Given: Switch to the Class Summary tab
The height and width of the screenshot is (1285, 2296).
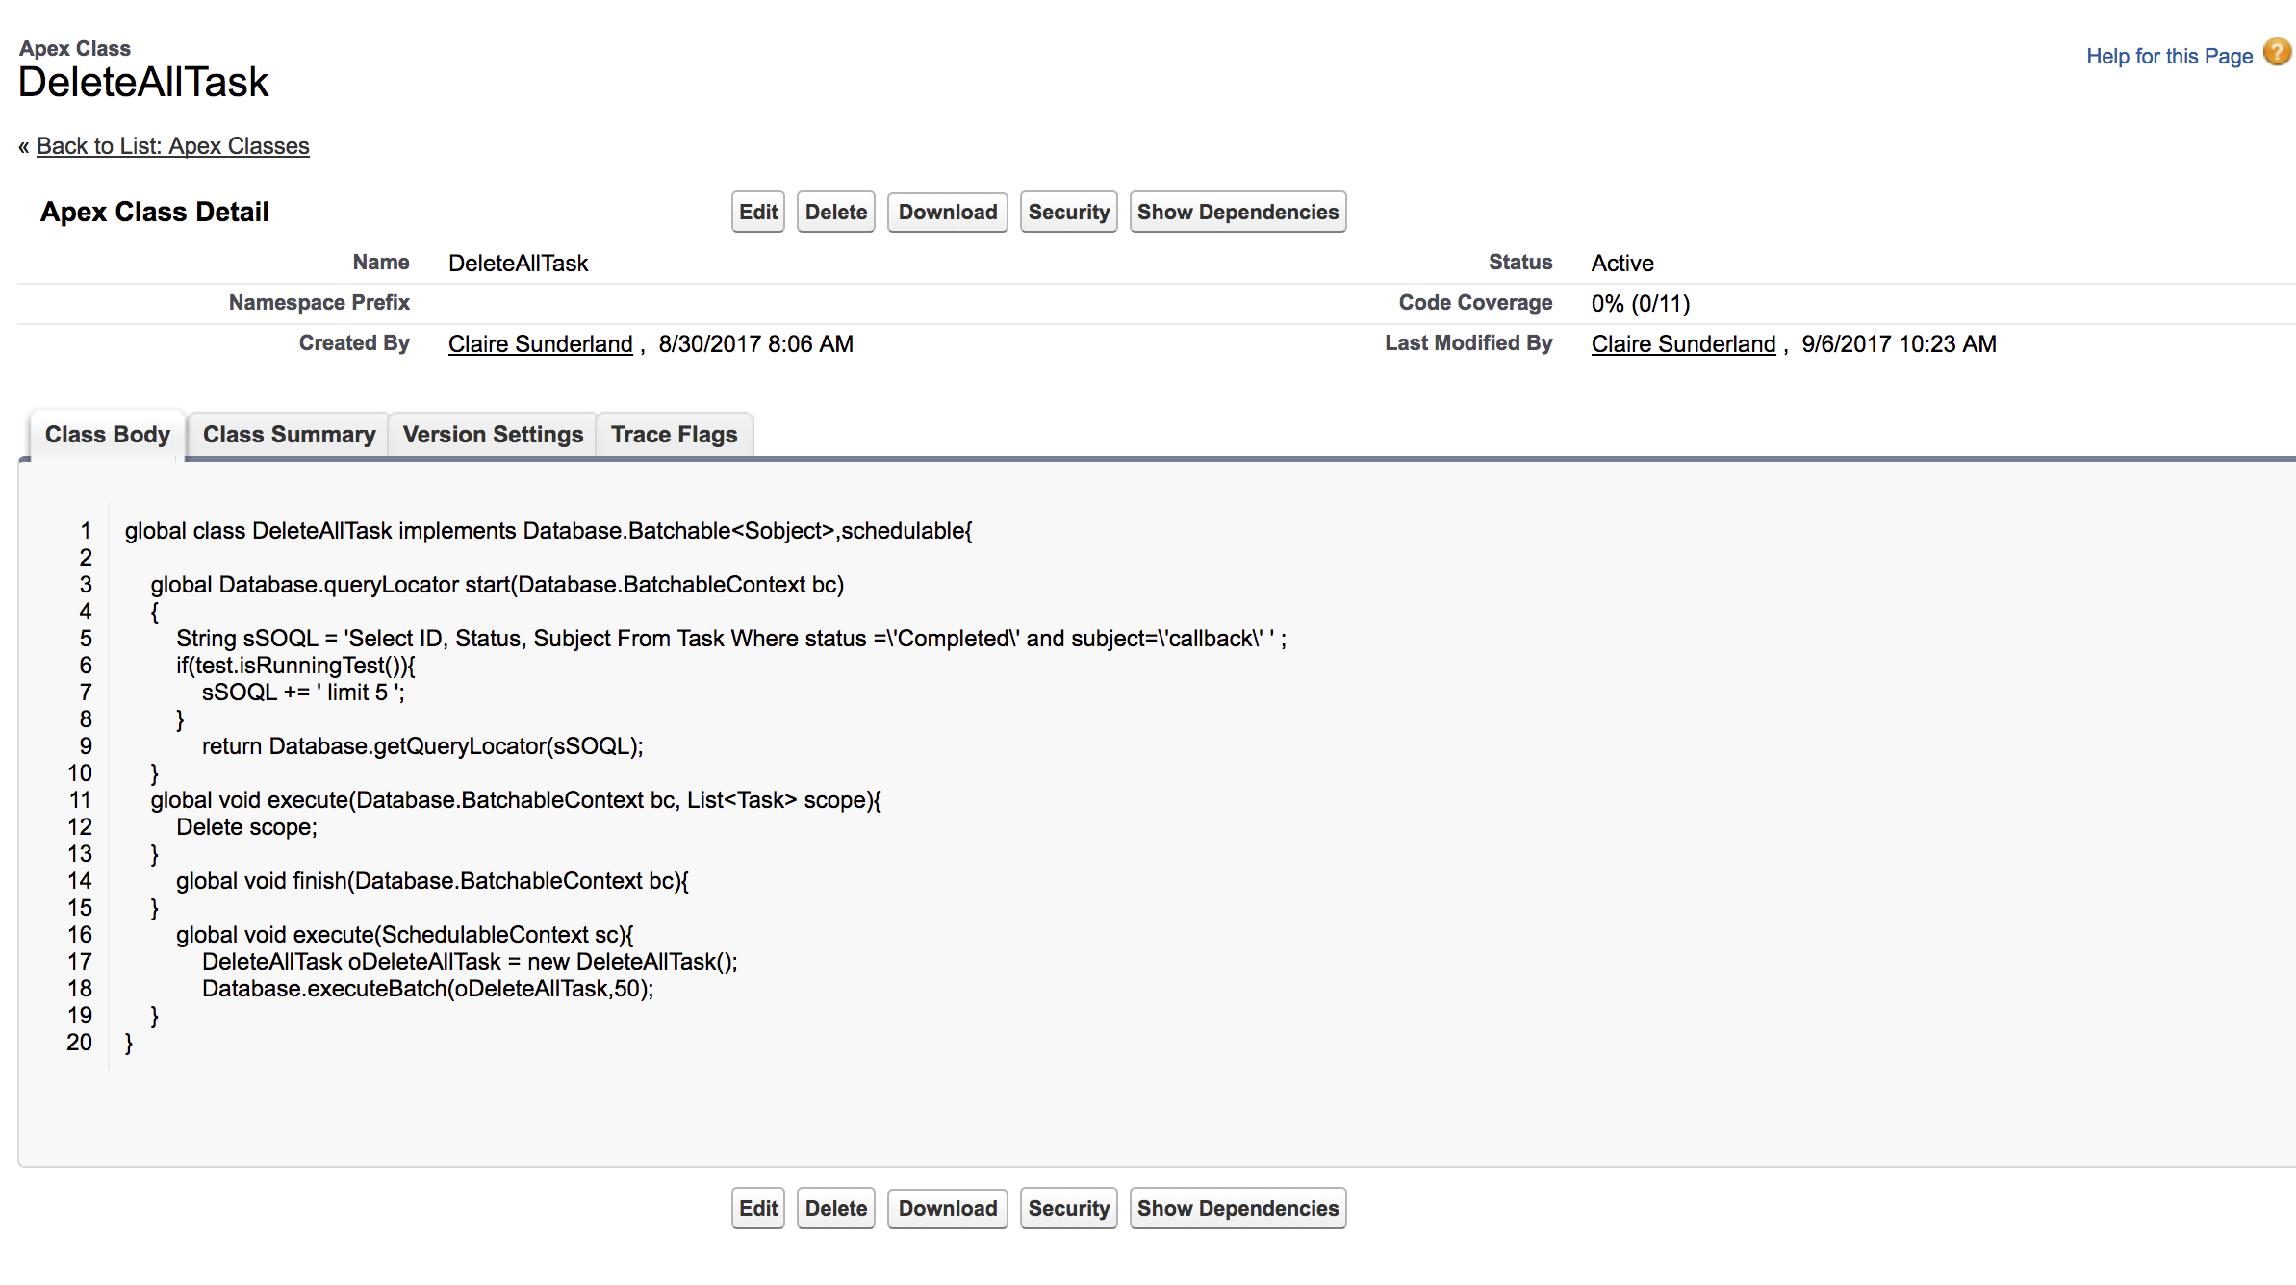Looking at the screenshot, I should [x=289, y=435].
